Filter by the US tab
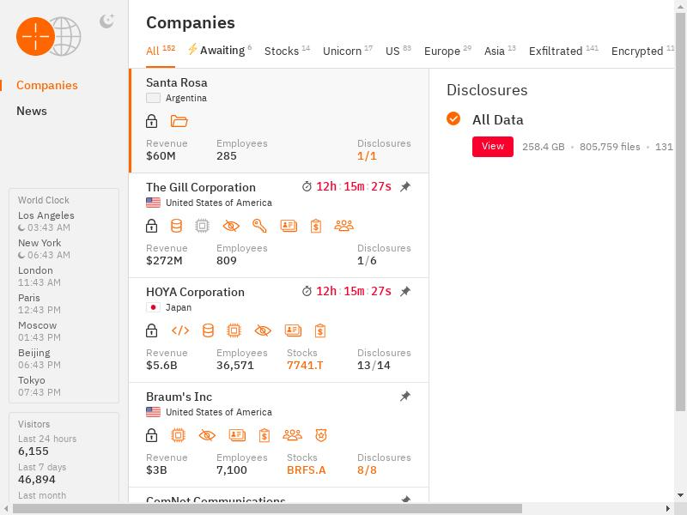This screenshot has height=515, width=687. pos(398,51)
